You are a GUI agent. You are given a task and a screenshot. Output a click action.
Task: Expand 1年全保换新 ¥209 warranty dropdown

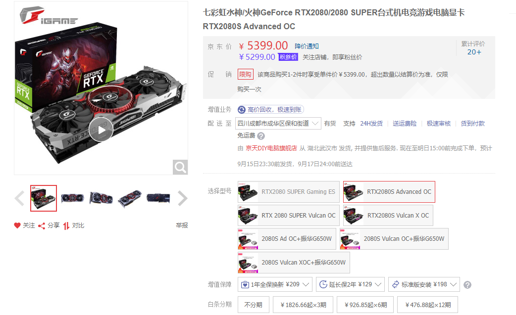pyautogui.click(x=275, y=284)
